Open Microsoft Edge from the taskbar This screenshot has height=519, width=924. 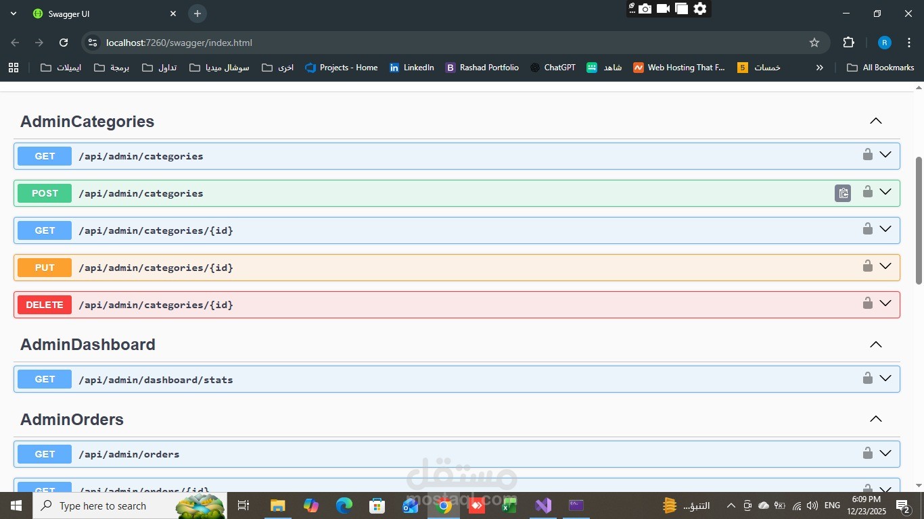(344, 505)
